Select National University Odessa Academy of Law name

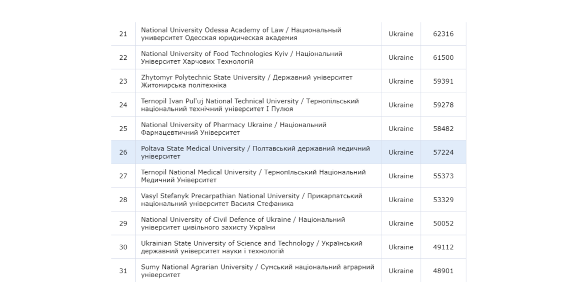(241, 34)
